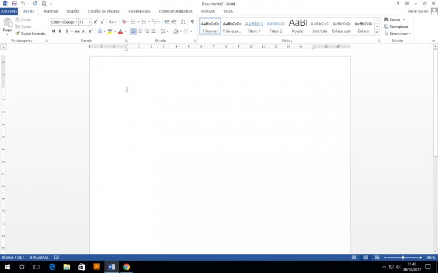Switch to REVISAR tab
This screenshot has height=273, width=438.
coord(208,11)
